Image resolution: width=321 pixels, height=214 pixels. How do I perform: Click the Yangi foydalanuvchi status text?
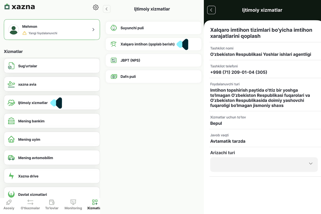pos(43,33)
